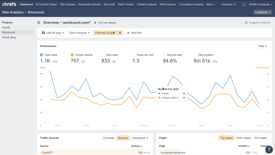Open Site Explorer
Viewport: 275px width, 155px height.
pos(68,4)
